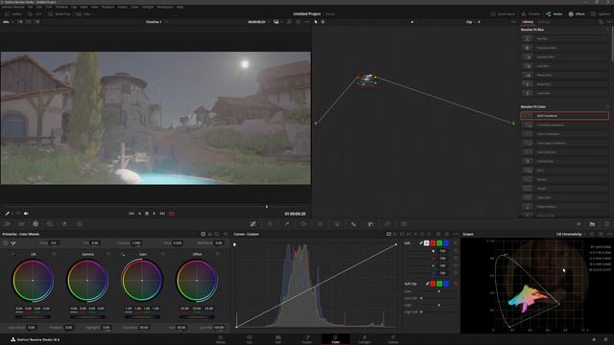This screenshot has height=345, width=614.
Task: Open the Clip node graph mode dropdown
Action: tap(471, 22)
